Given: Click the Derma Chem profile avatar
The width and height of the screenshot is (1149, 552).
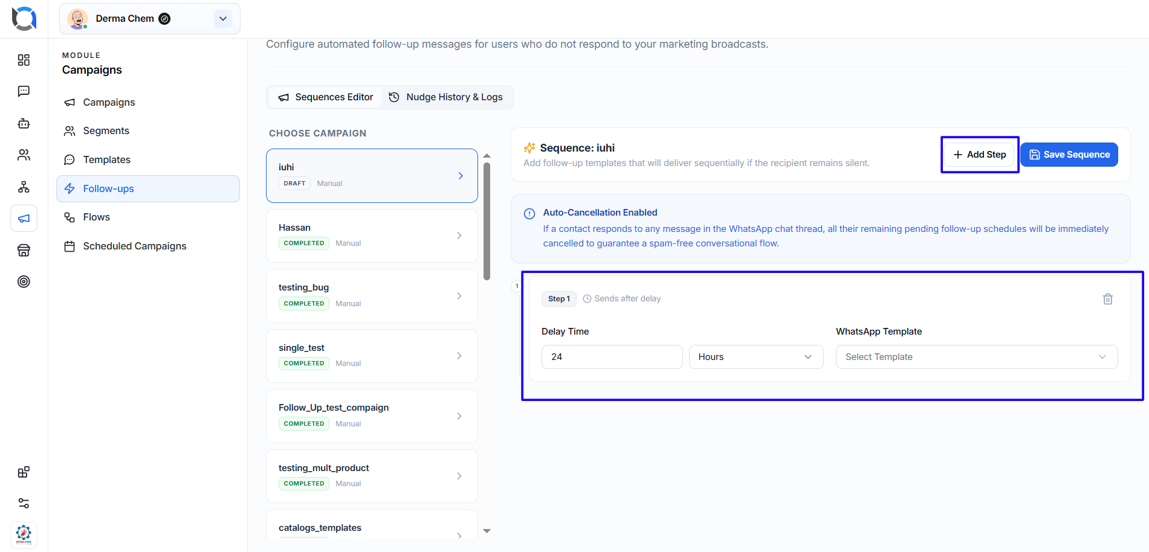Looking at the screenshot, I should pyautogui.click(x=77, y=19).
